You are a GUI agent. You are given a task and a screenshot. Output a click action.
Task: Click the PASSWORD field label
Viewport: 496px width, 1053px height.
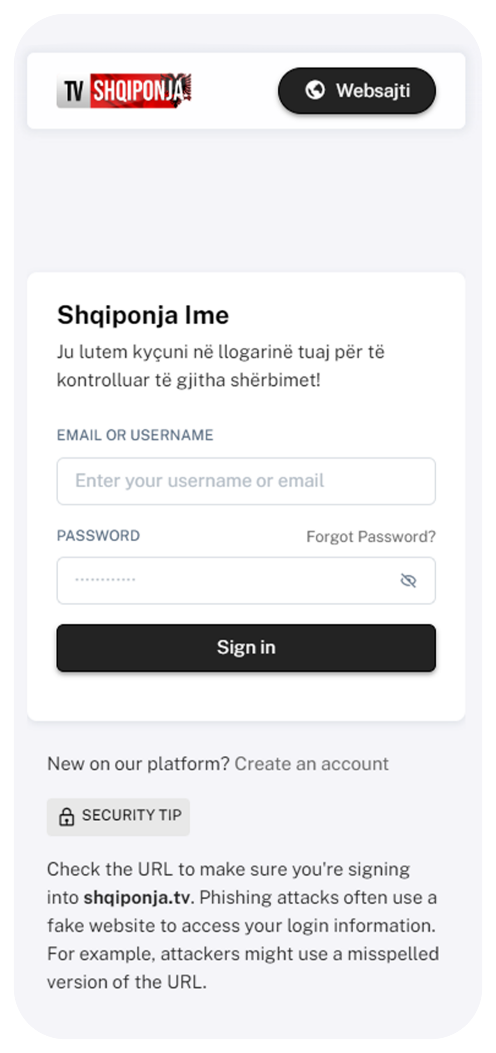pos(98,536)
